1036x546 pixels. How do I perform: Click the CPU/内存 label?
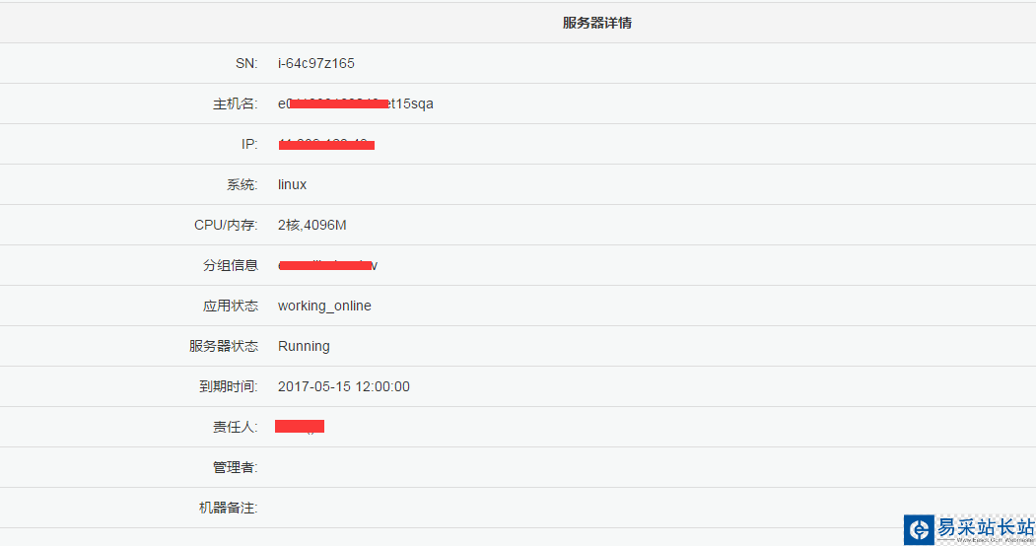[x=226, y=225]
